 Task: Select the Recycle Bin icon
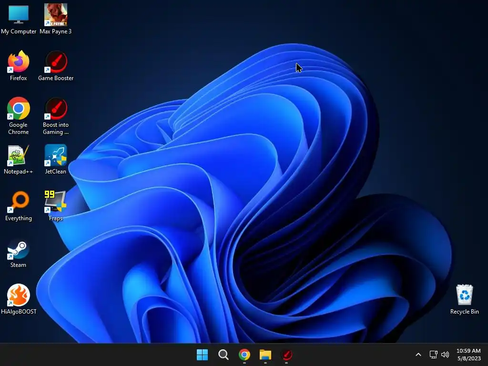pyautogui.click(x=464, y=299)
